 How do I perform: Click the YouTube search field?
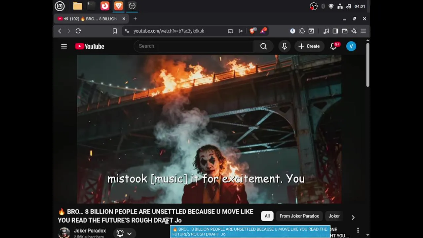194,46
